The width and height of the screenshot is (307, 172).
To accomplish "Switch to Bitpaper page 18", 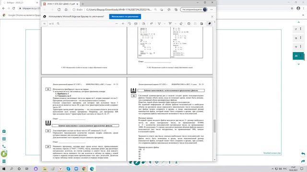I will point(296,38).
